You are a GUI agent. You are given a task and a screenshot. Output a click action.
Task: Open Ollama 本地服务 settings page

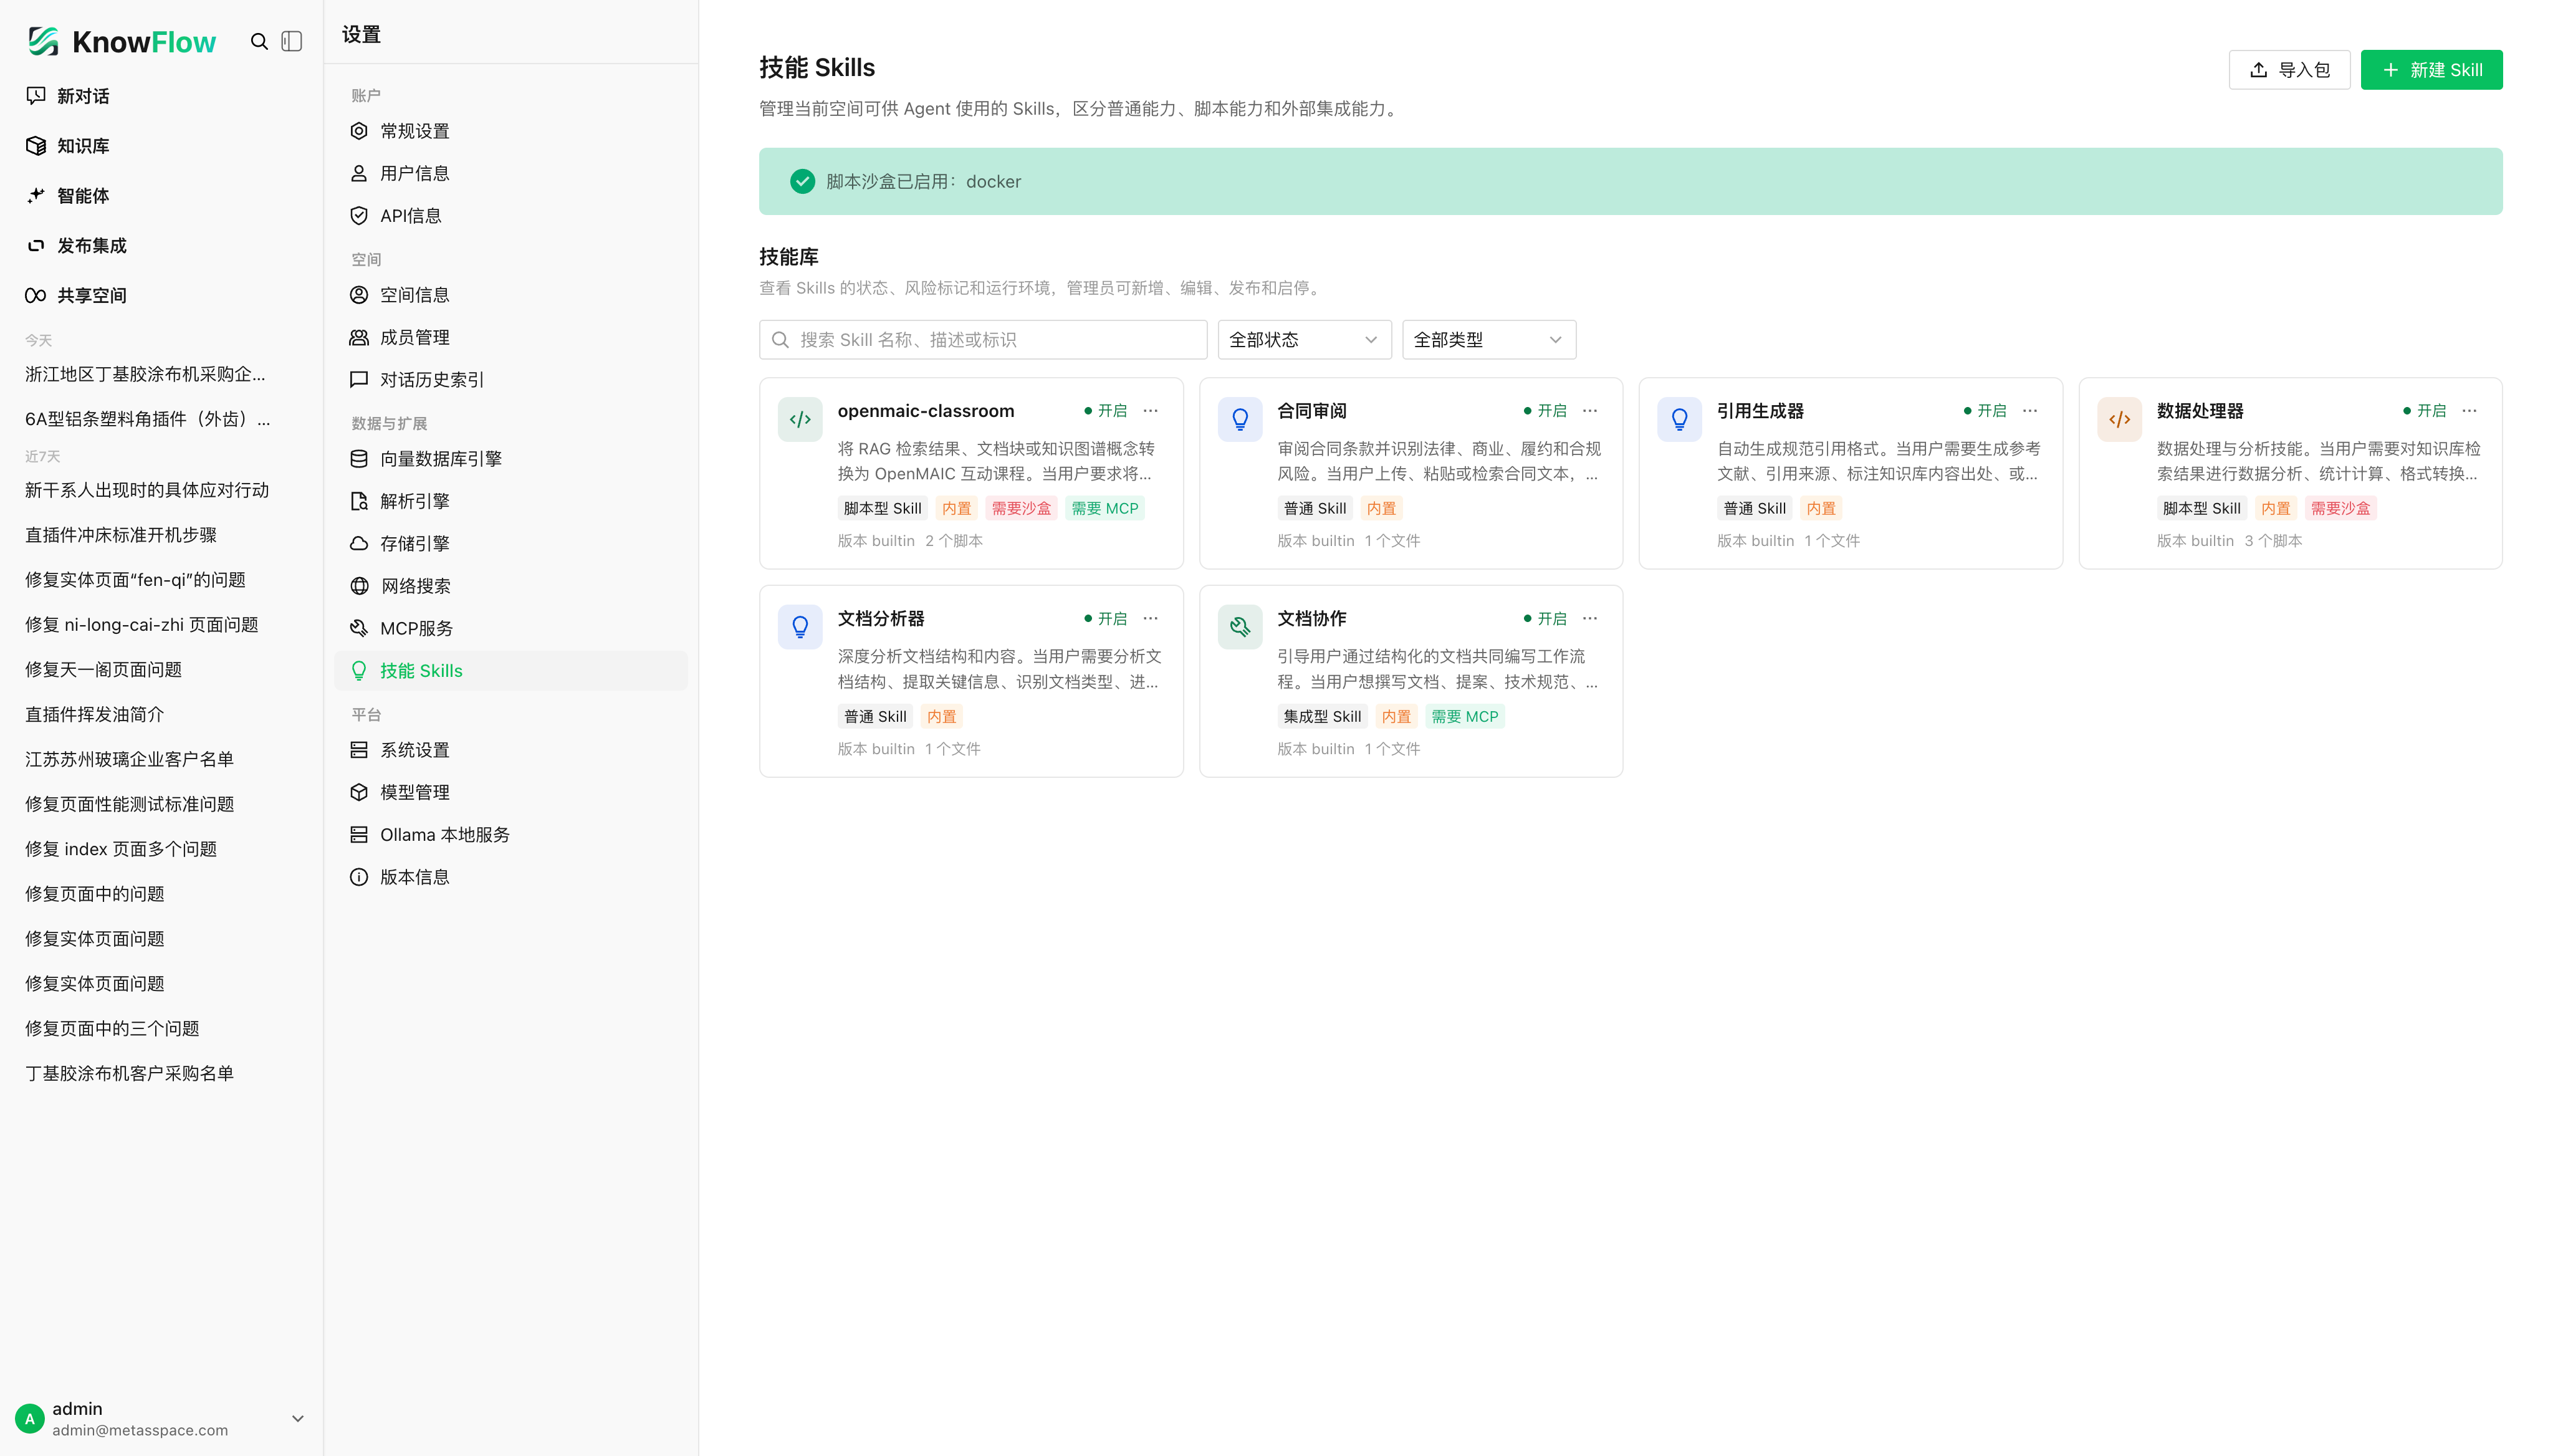pos(511,835)
